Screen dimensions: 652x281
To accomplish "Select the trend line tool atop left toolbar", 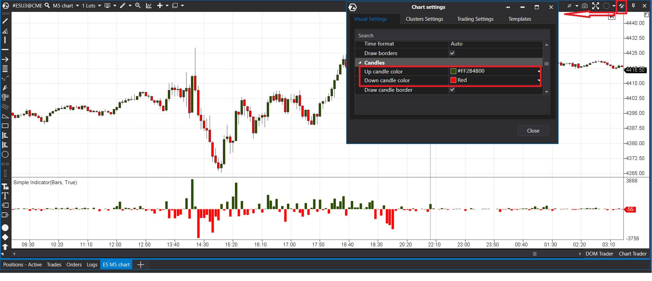I will [5, 21].
